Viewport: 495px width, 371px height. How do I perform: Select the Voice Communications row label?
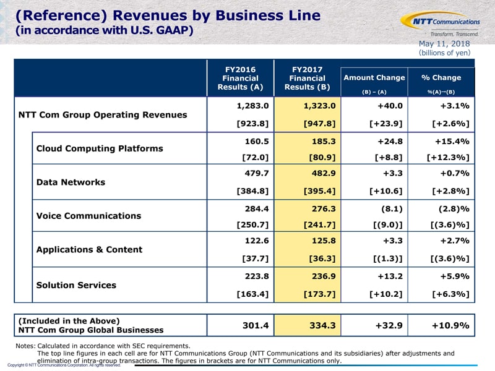pyautogui.click(x=88, y=216)
